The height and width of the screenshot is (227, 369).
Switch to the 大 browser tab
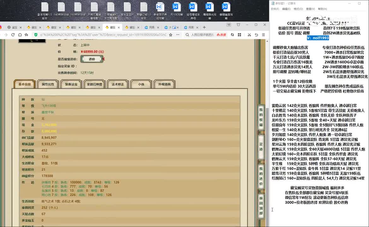coord(171,27)
